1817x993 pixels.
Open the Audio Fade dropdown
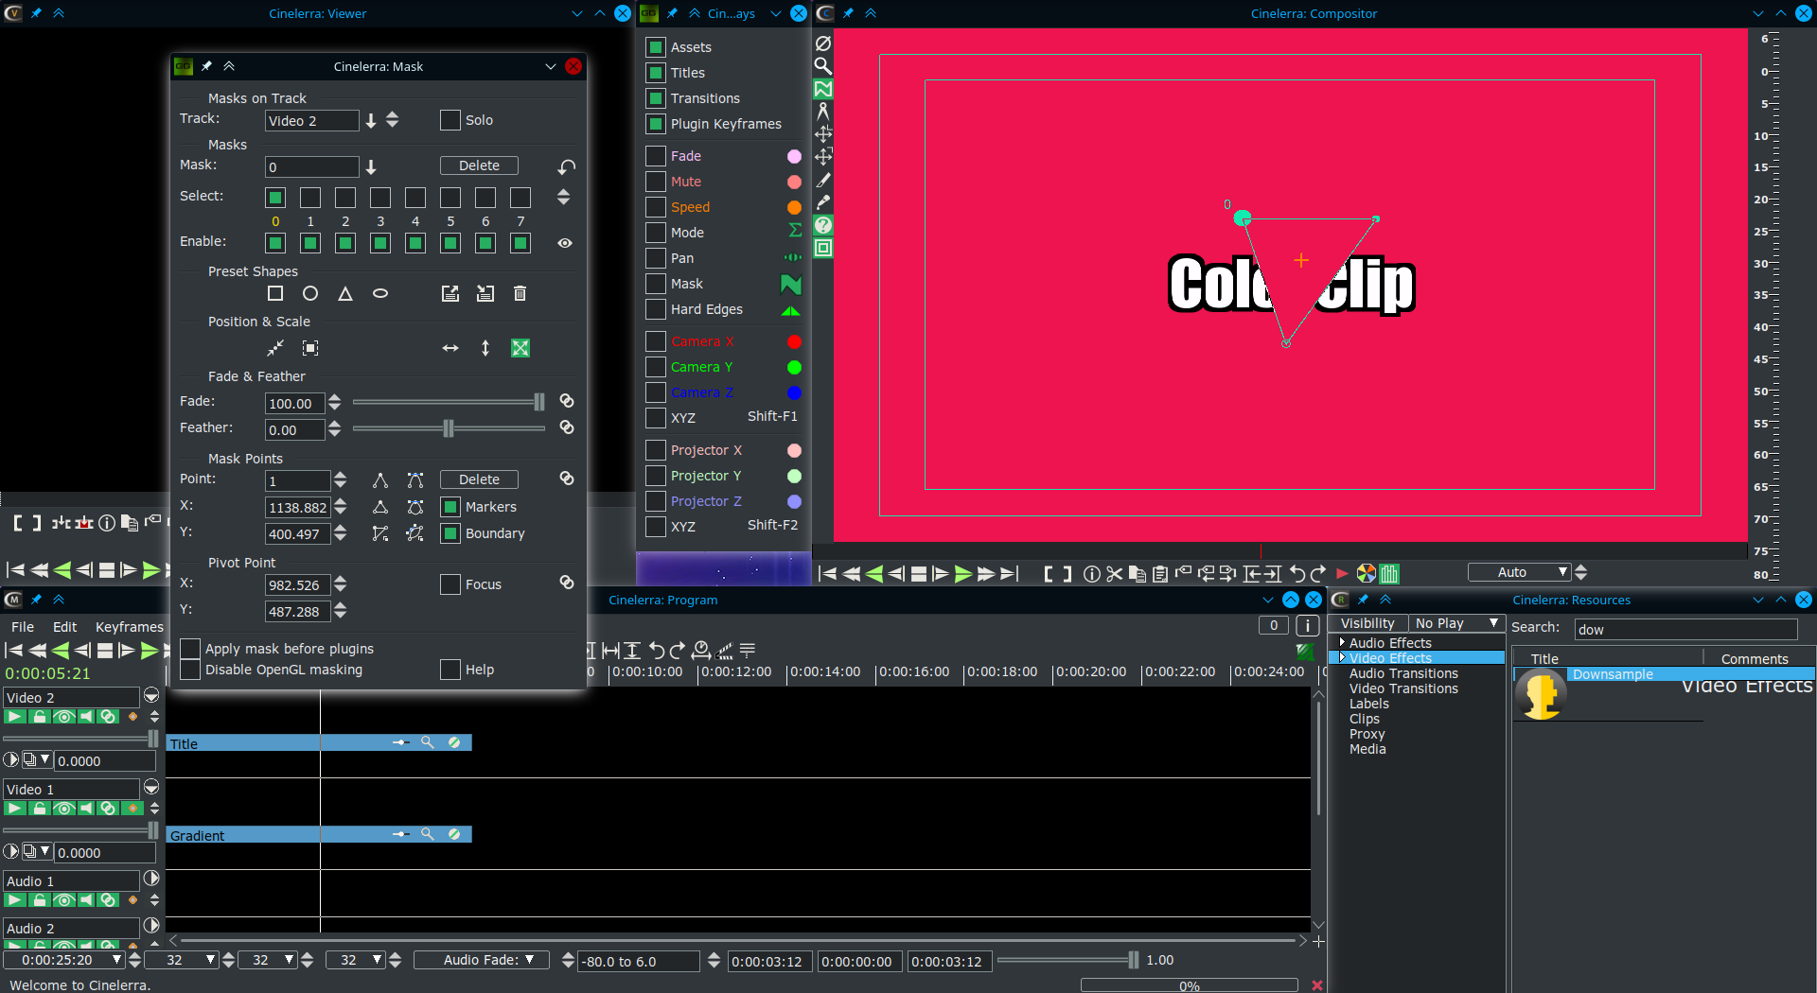point(488,960)
